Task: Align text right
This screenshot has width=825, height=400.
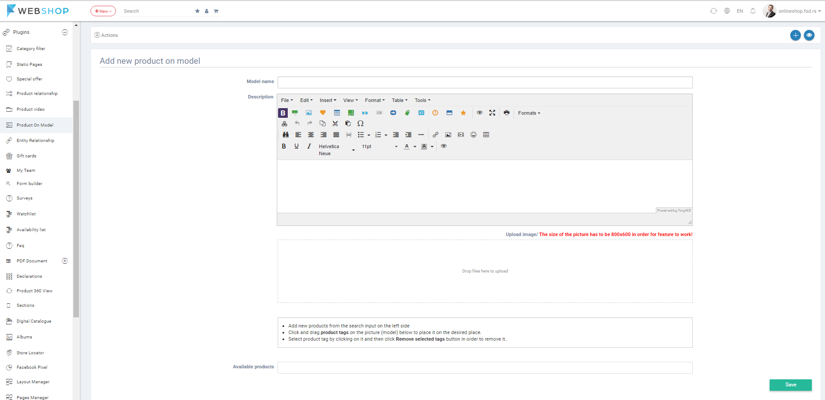Action: tap(324, 135)
